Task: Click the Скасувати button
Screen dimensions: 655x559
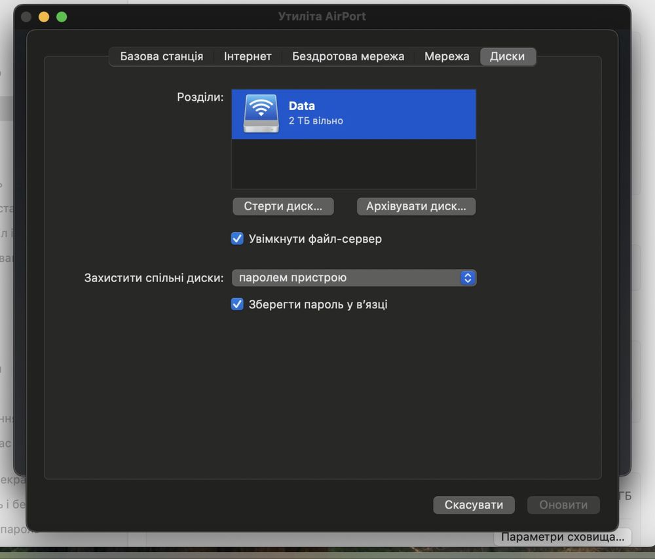Action: pos(474,505)
